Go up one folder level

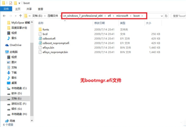pos(20,16)
